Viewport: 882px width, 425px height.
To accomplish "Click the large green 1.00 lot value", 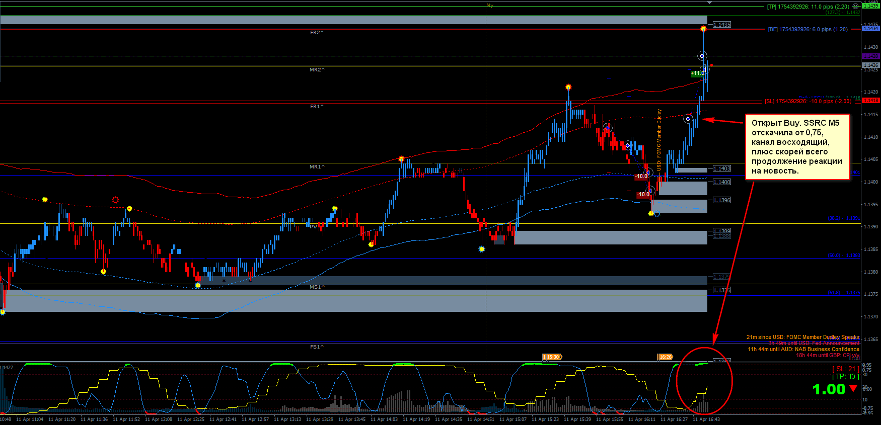I will pyautogui.click(x=829, y=389).
